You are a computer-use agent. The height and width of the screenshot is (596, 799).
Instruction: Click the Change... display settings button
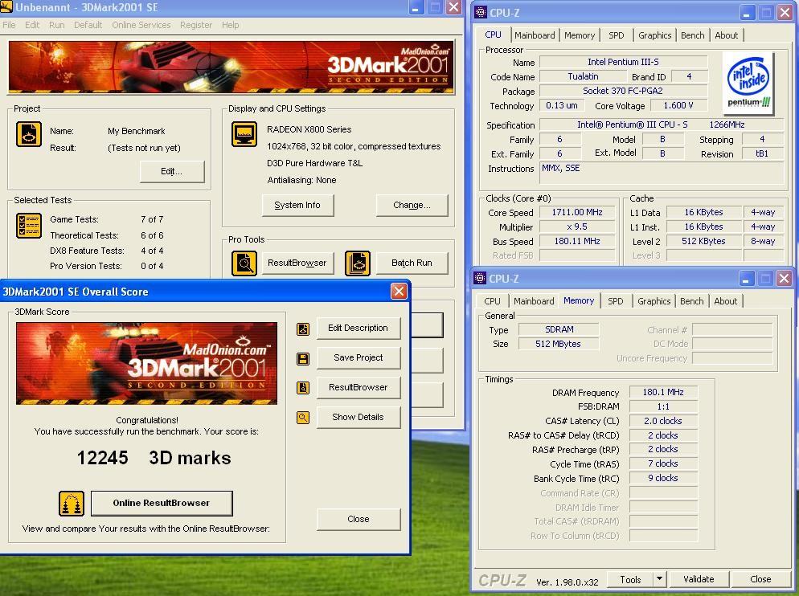click(412, 206)
